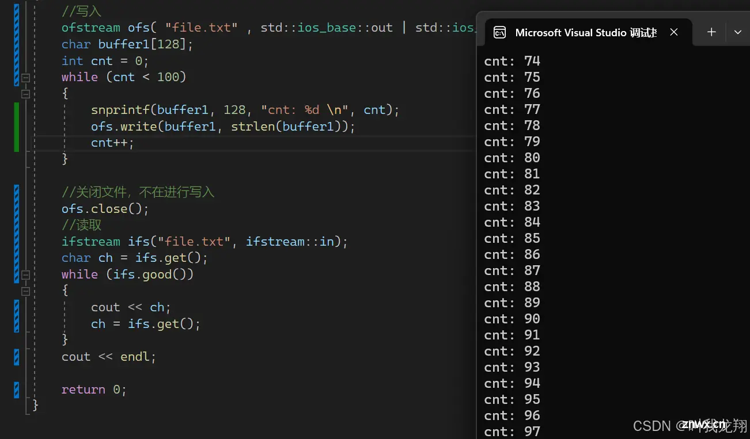750x439 pixels.
Task: Click console output line cnt: 96
Action: (512, 415)
